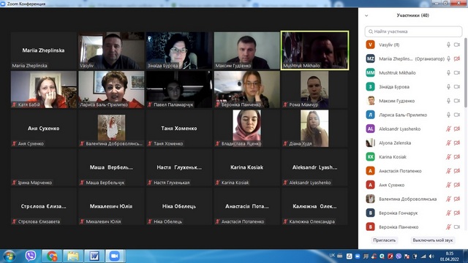Click the avatar next to Зінаїда Бурова
This screenshot has height=263, width=468.
pyautogui.click(x=370, y=87)
